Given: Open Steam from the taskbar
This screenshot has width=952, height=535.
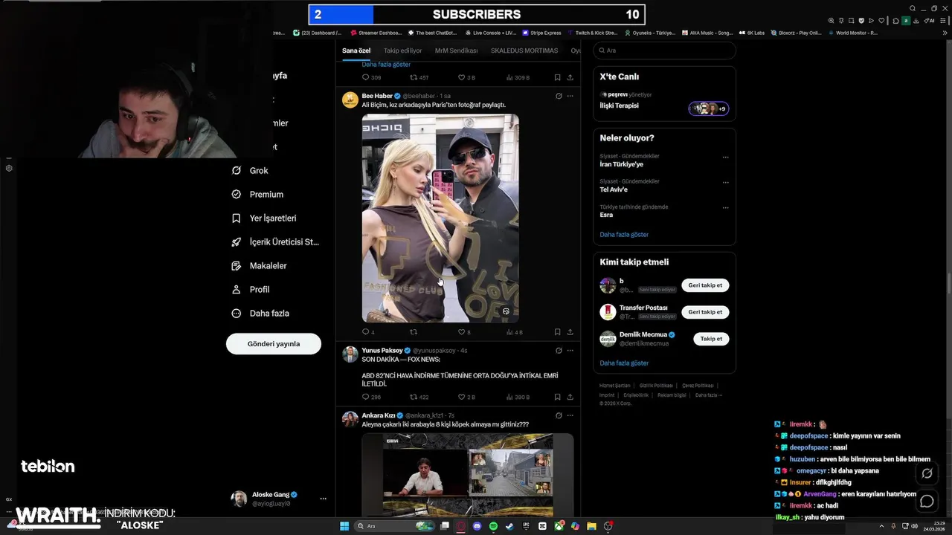Looking at the screenshot, I should (509, 526).
